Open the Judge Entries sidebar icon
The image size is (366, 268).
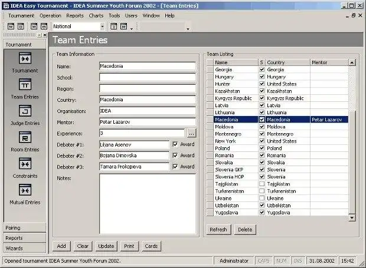point(25,111)
